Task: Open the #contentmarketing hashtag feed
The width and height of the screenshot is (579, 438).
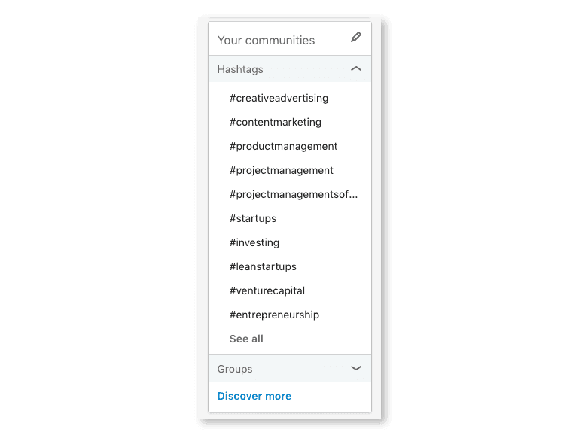Action: 275,122
